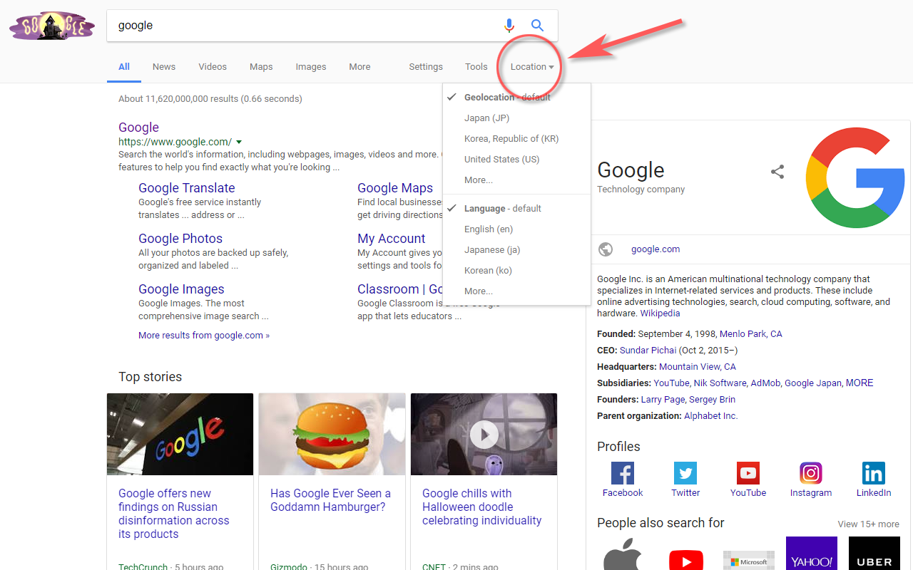Open Google's Twitter profile icon
The image size is (913, 570).
tap(685, 472)
